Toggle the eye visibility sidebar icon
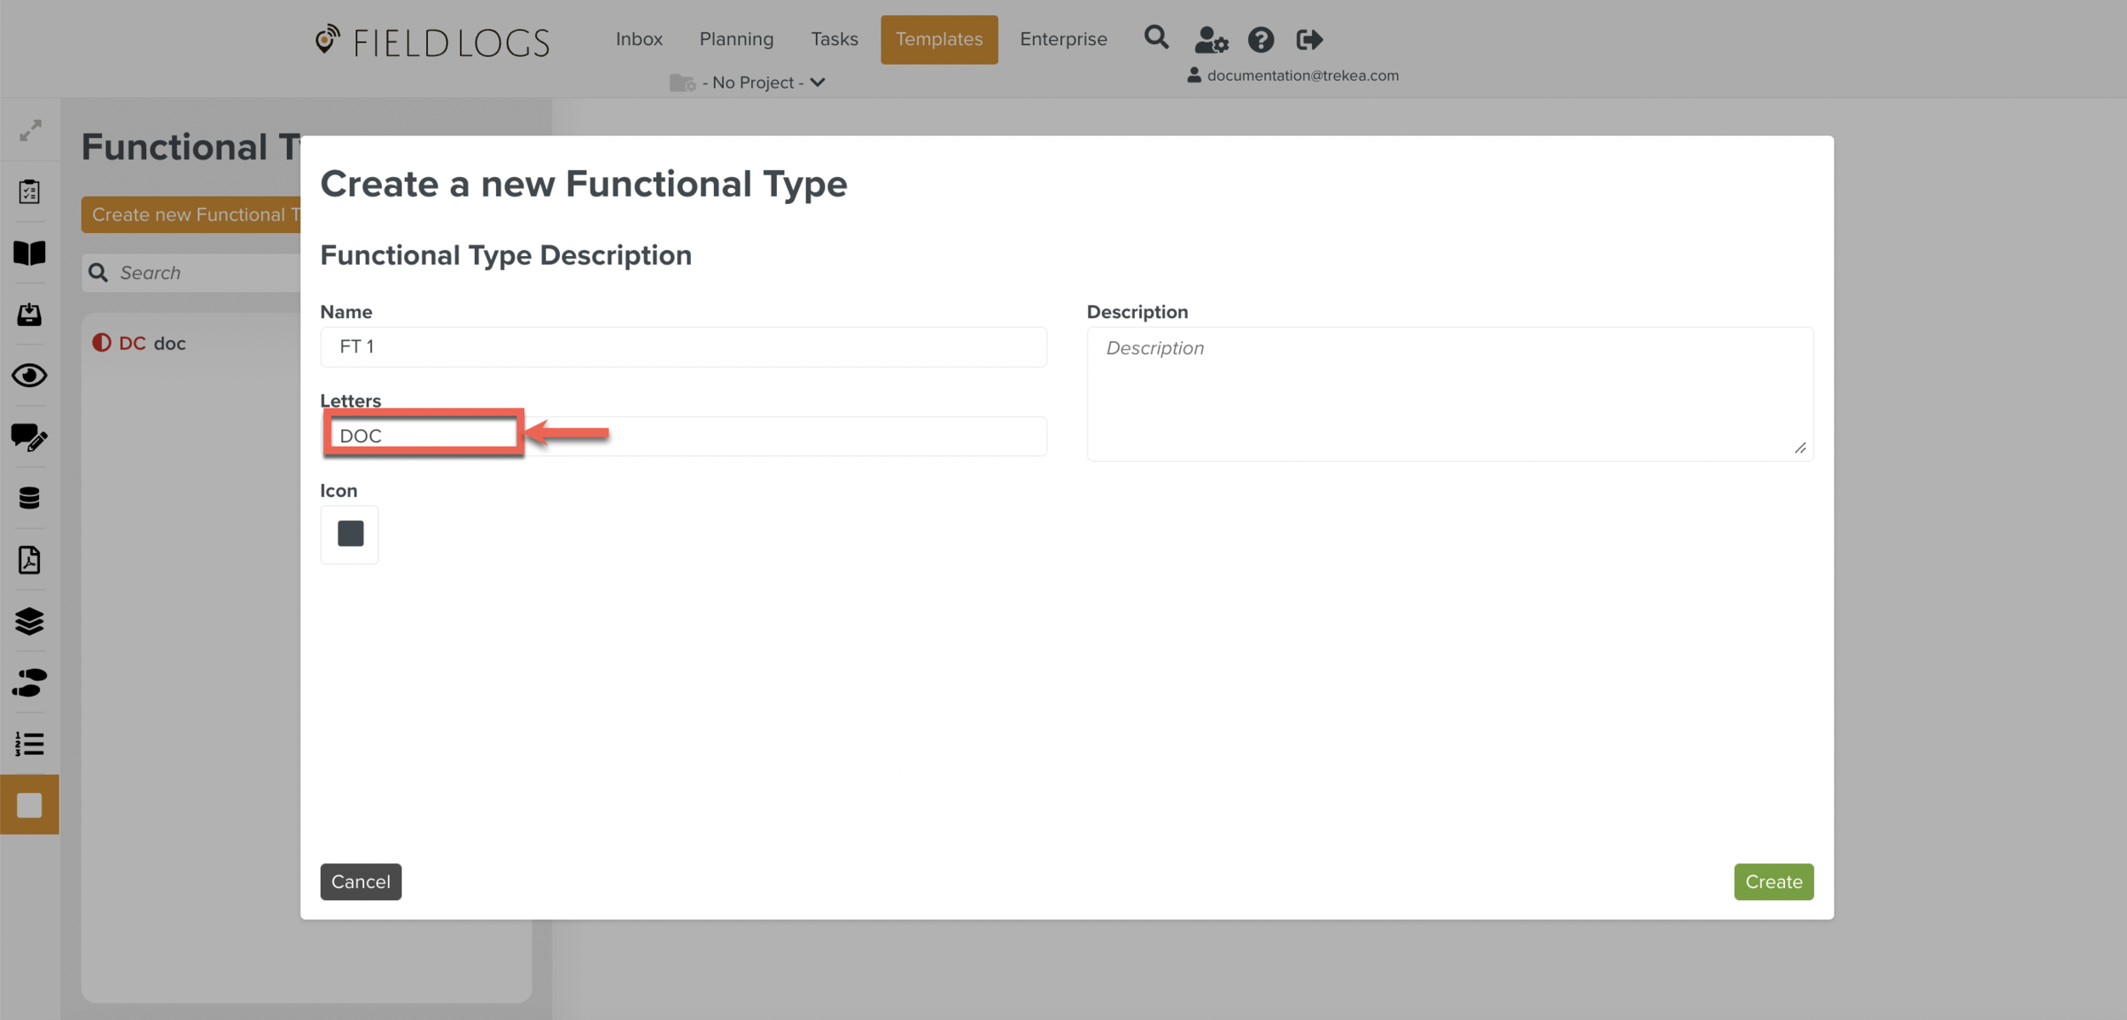 [30, 375]
